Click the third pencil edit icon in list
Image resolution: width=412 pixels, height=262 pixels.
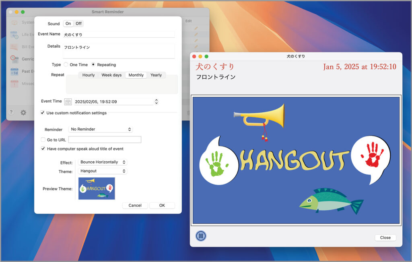pyautogui.click(x=196, y=41)
